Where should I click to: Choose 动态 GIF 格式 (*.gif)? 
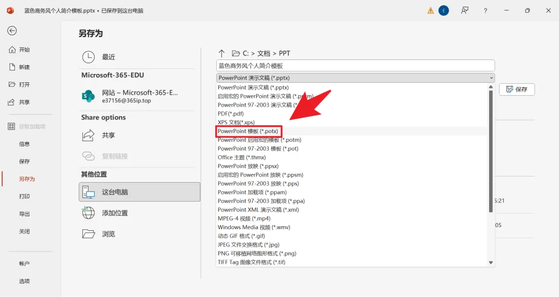coord(352,236)
